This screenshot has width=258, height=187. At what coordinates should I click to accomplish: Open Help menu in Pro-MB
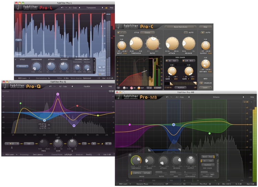252,97
